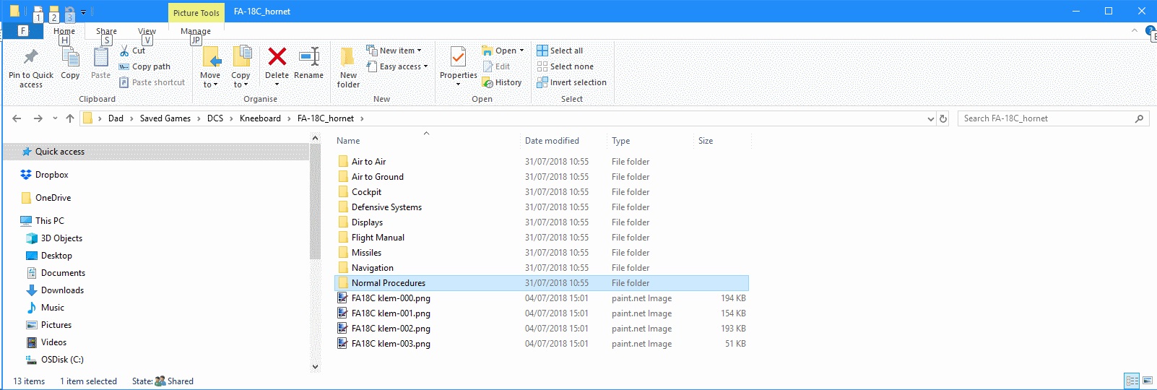This screenshot has height=390, width=1157.
Task: Select Quick access in navigation pane
Action: [157, 152]
